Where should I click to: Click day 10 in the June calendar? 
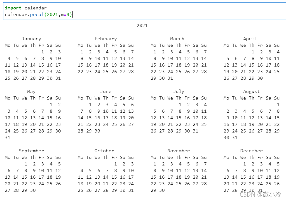point(106,111)
